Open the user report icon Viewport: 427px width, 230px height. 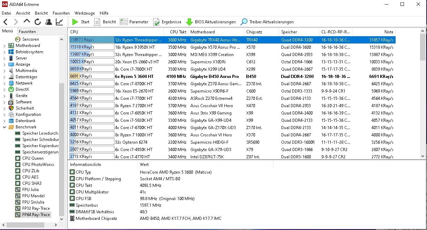tap(48, 22)
